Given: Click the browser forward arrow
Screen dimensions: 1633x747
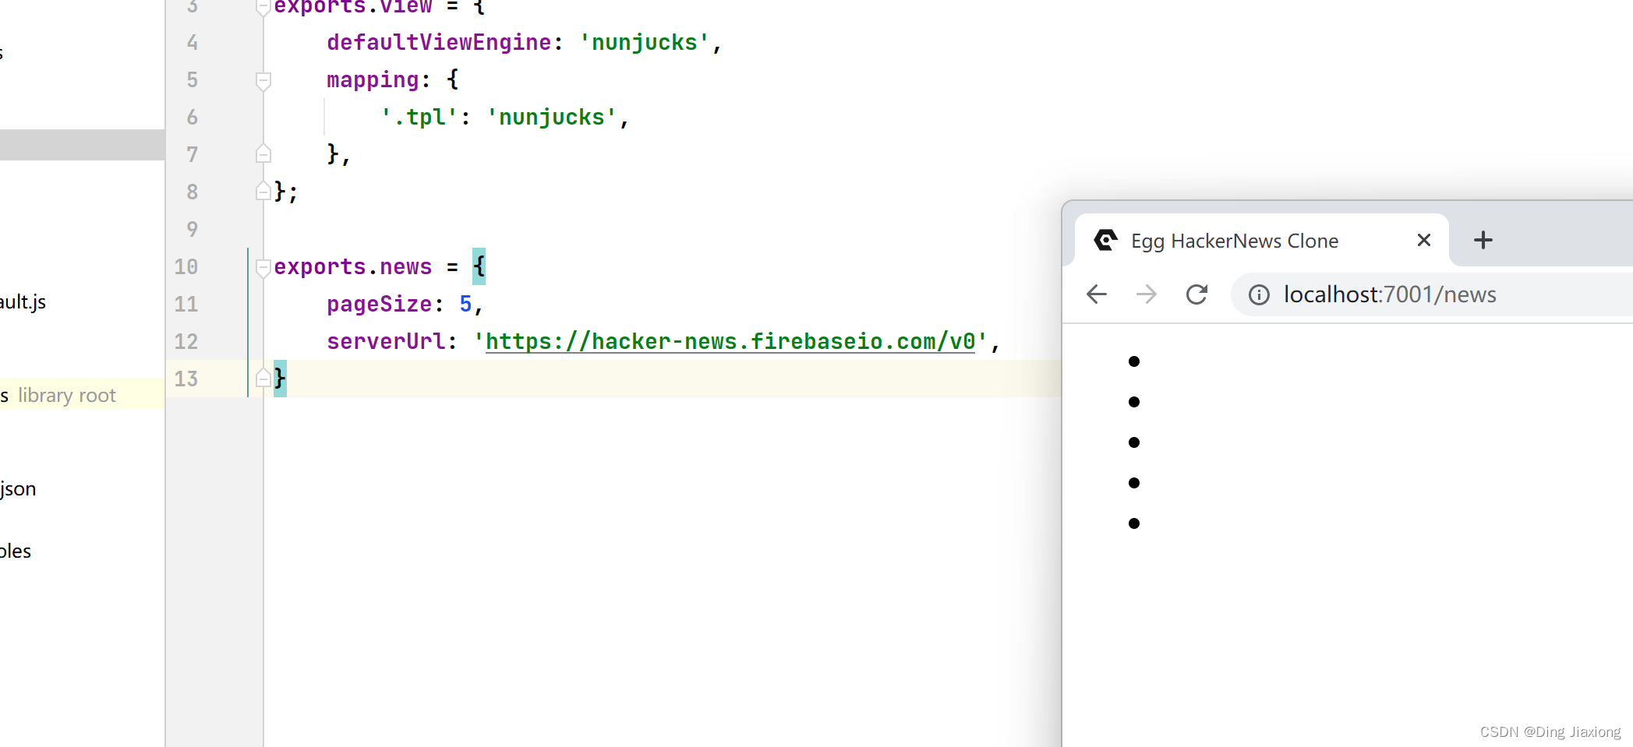Looking at the screenshot, I should 1147,294.
